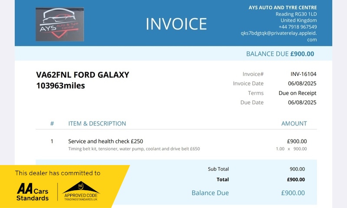Select the Service and health check £250 line

point(105,141)
